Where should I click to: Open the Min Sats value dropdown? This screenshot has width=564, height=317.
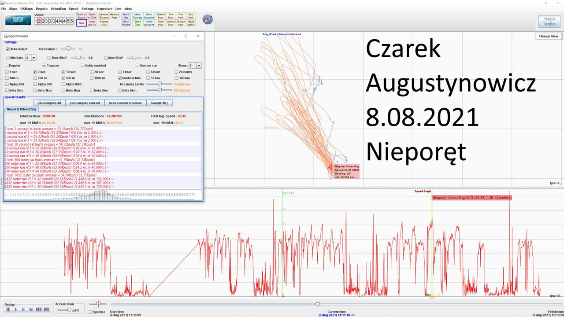[x=34, y=58]
